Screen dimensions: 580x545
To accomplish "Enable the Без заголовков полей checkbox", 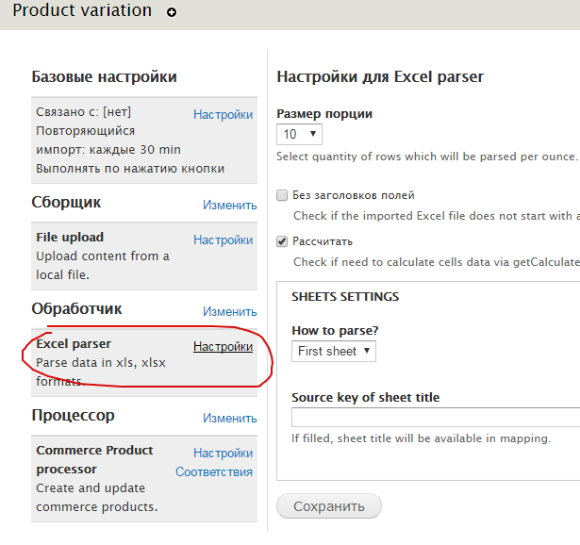I will click(x=282, y=195).
